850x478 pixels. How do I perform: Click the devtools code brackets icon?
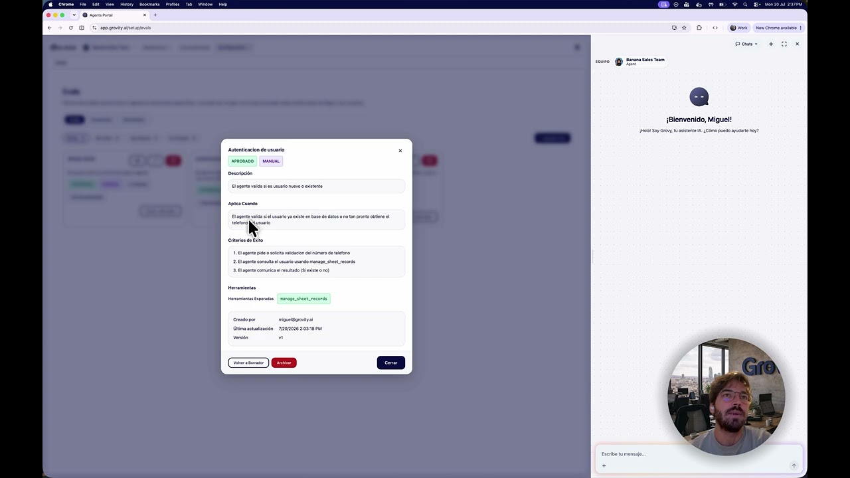pyautogui.click(x=715, y=28)
